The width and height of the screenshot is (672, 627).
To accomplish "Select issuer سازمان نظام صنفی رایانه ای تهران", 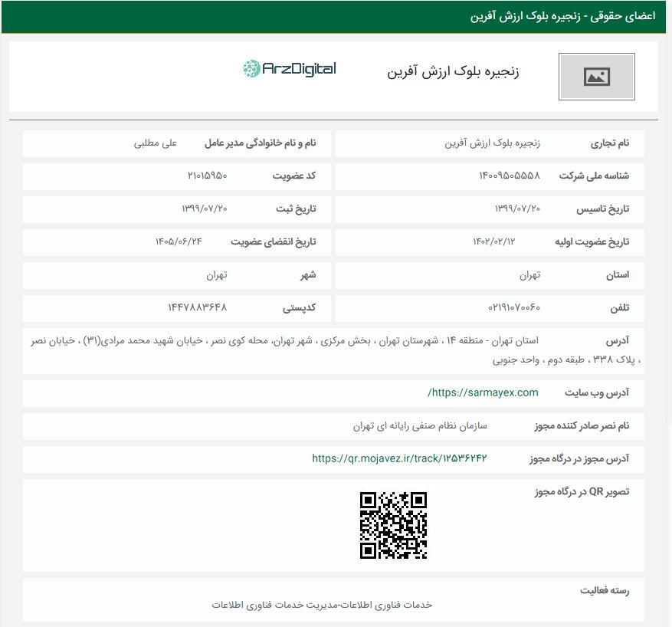I will [x=420, y=426].
